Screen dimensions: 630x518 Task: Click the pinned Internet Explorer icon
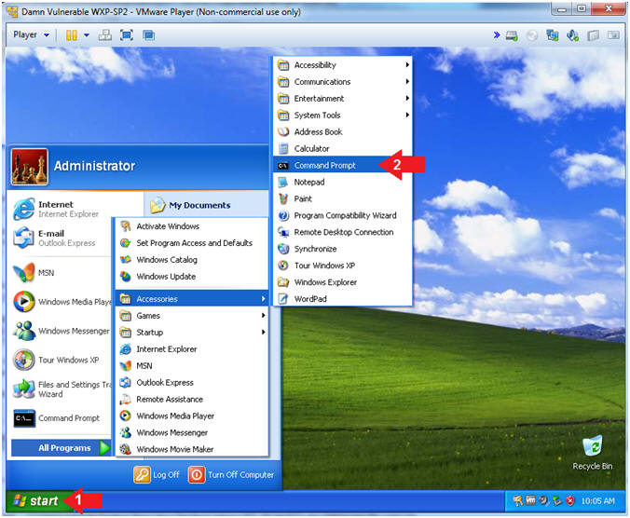(23, 210)
